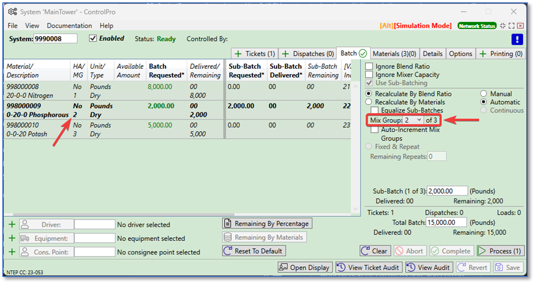
Task: Click the green plus beside Equipment
Action: 12,238
